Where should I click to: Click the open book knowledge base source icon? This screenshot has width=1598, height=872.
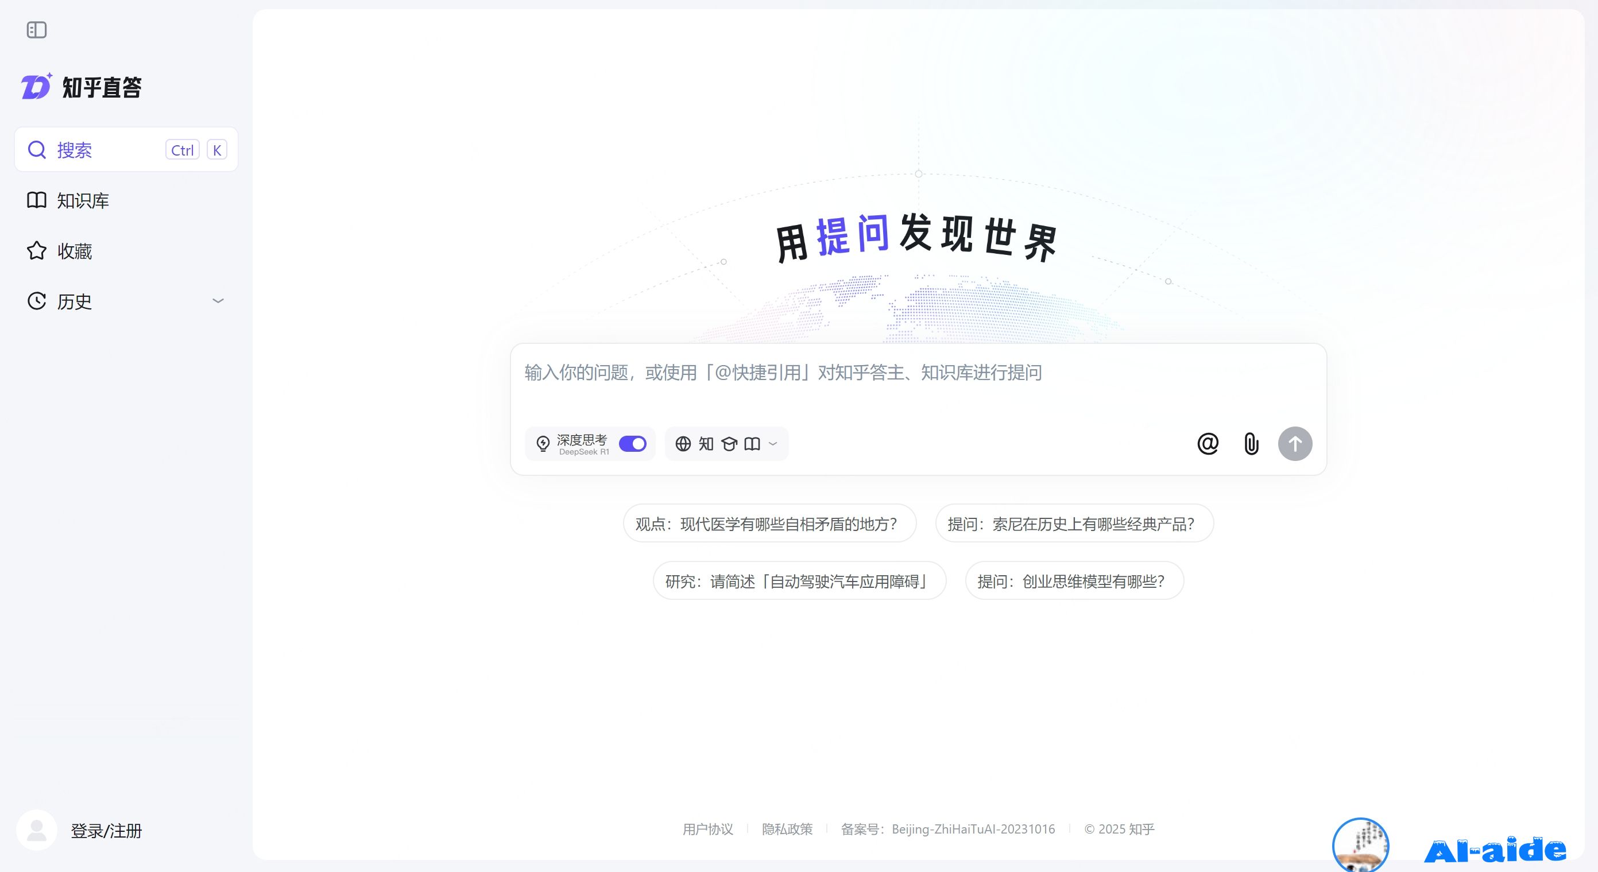[752, 444]
